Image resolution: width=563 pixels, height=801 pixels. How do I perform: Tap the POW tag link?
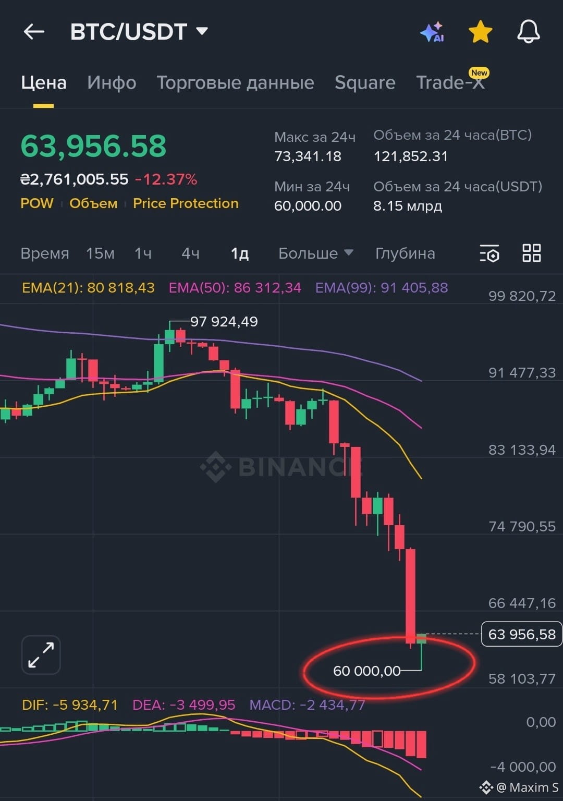(37, 203)
